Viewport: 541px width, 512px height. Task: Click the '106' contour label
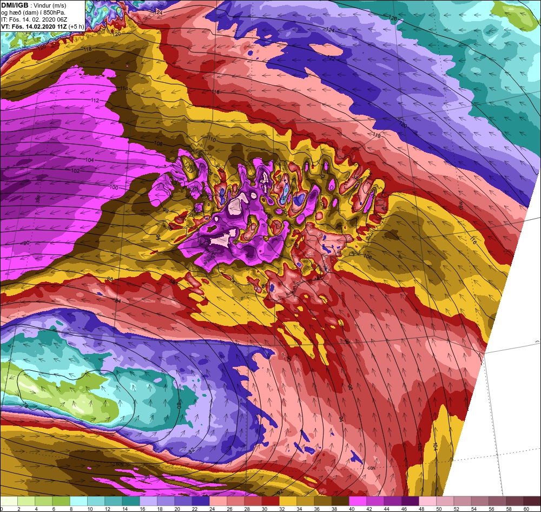[368, 257]
